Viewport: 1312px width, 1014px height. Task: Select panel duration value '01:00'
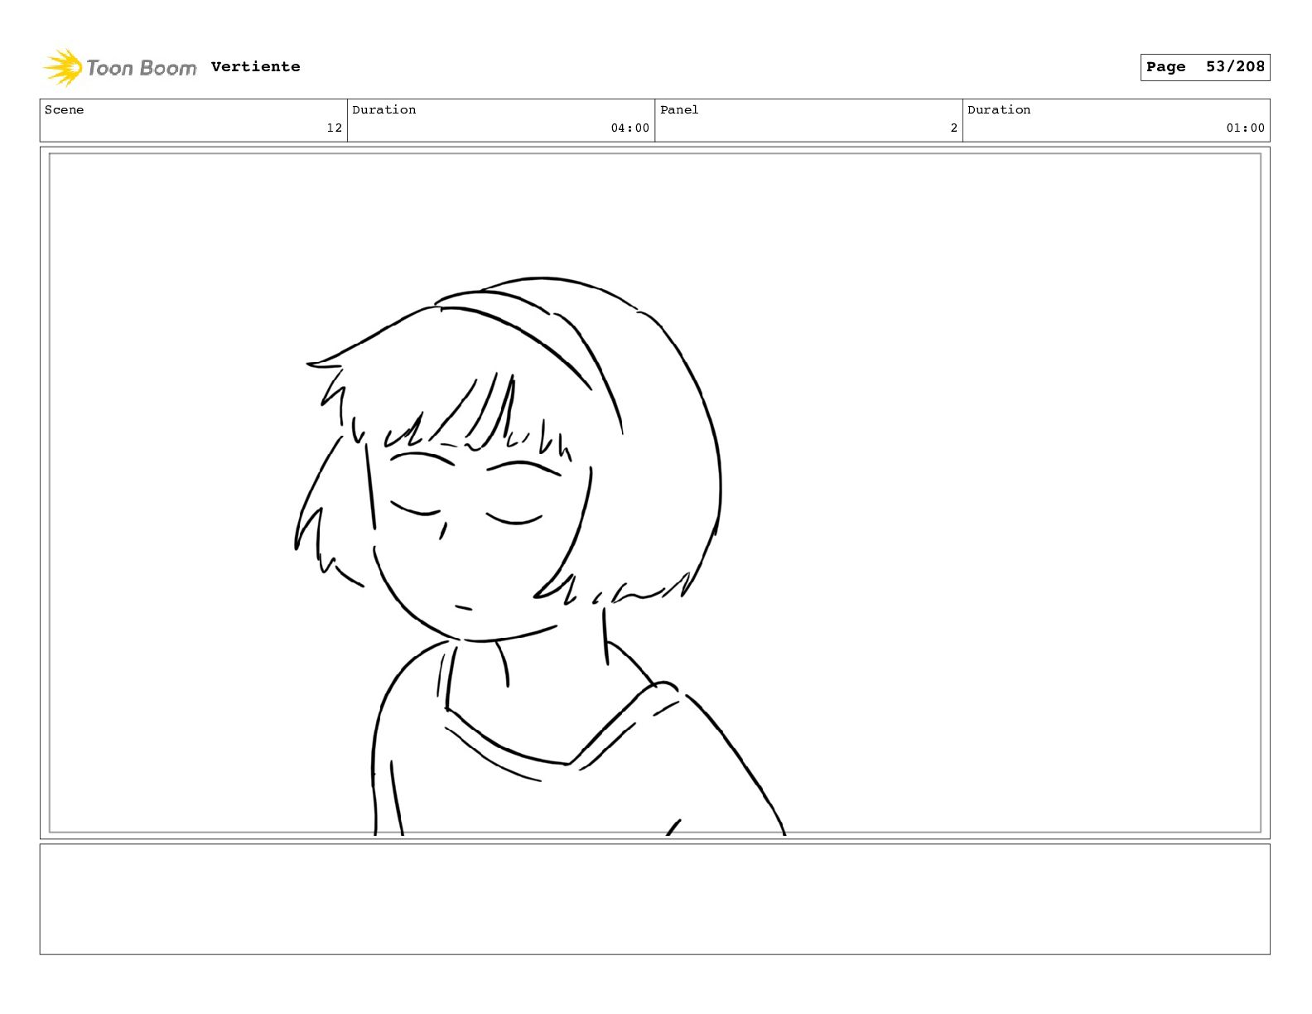click(1245, 128)
